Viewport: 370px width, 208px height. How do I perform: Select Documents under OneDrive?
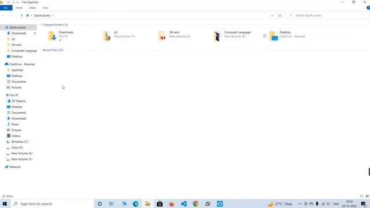[18, 81]
